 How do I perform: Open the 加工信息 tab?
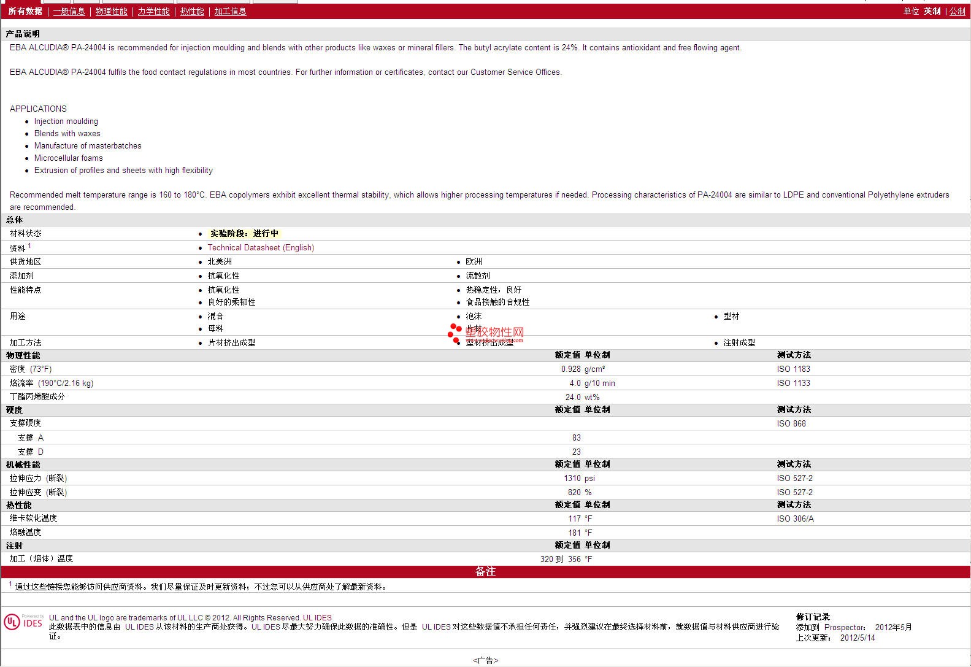(x=230, y=11)
